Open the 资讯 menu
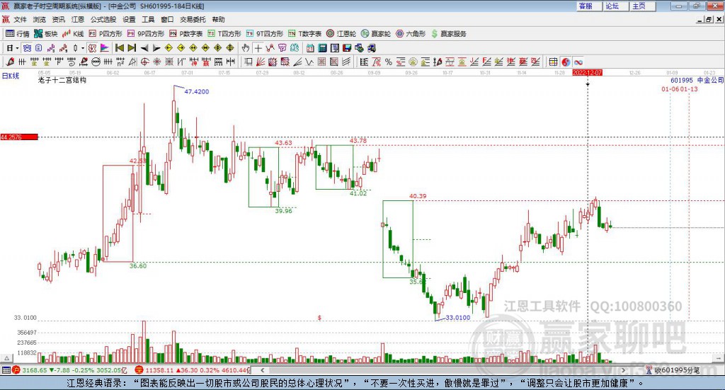 (58, 19)
